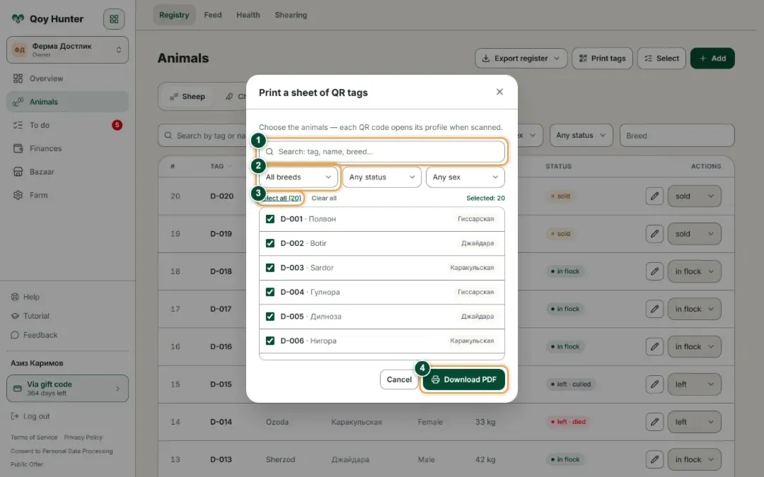Screen dimensions: 764x477
Task: Switch to the Health tab
Action: point(248,15)
